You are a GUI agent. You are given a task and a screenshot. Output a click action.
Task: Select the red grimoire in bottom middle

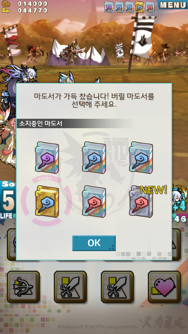[x=94, y=201]
